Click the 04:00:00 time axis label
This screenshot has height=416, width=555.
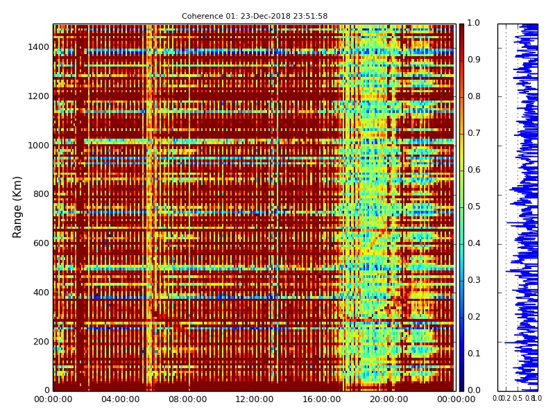(x=120, y=399)
